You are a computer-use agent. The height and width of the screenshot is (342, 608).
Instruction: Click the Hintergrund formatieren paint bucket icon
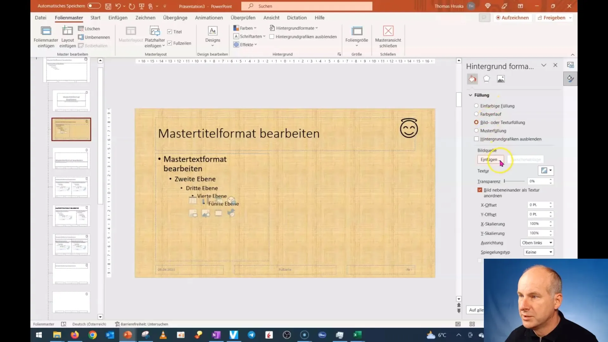pos(472,79)
